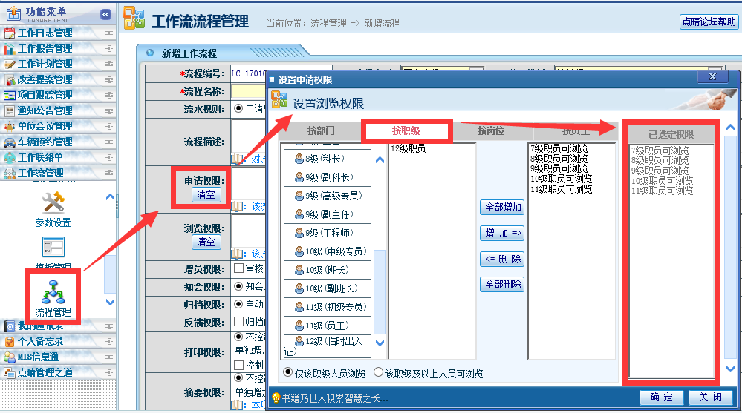Image resolution: width=742 pixels, height=413 pixels.
Task: Select 7级职员可浏览 in selection list
Action: 559,148
